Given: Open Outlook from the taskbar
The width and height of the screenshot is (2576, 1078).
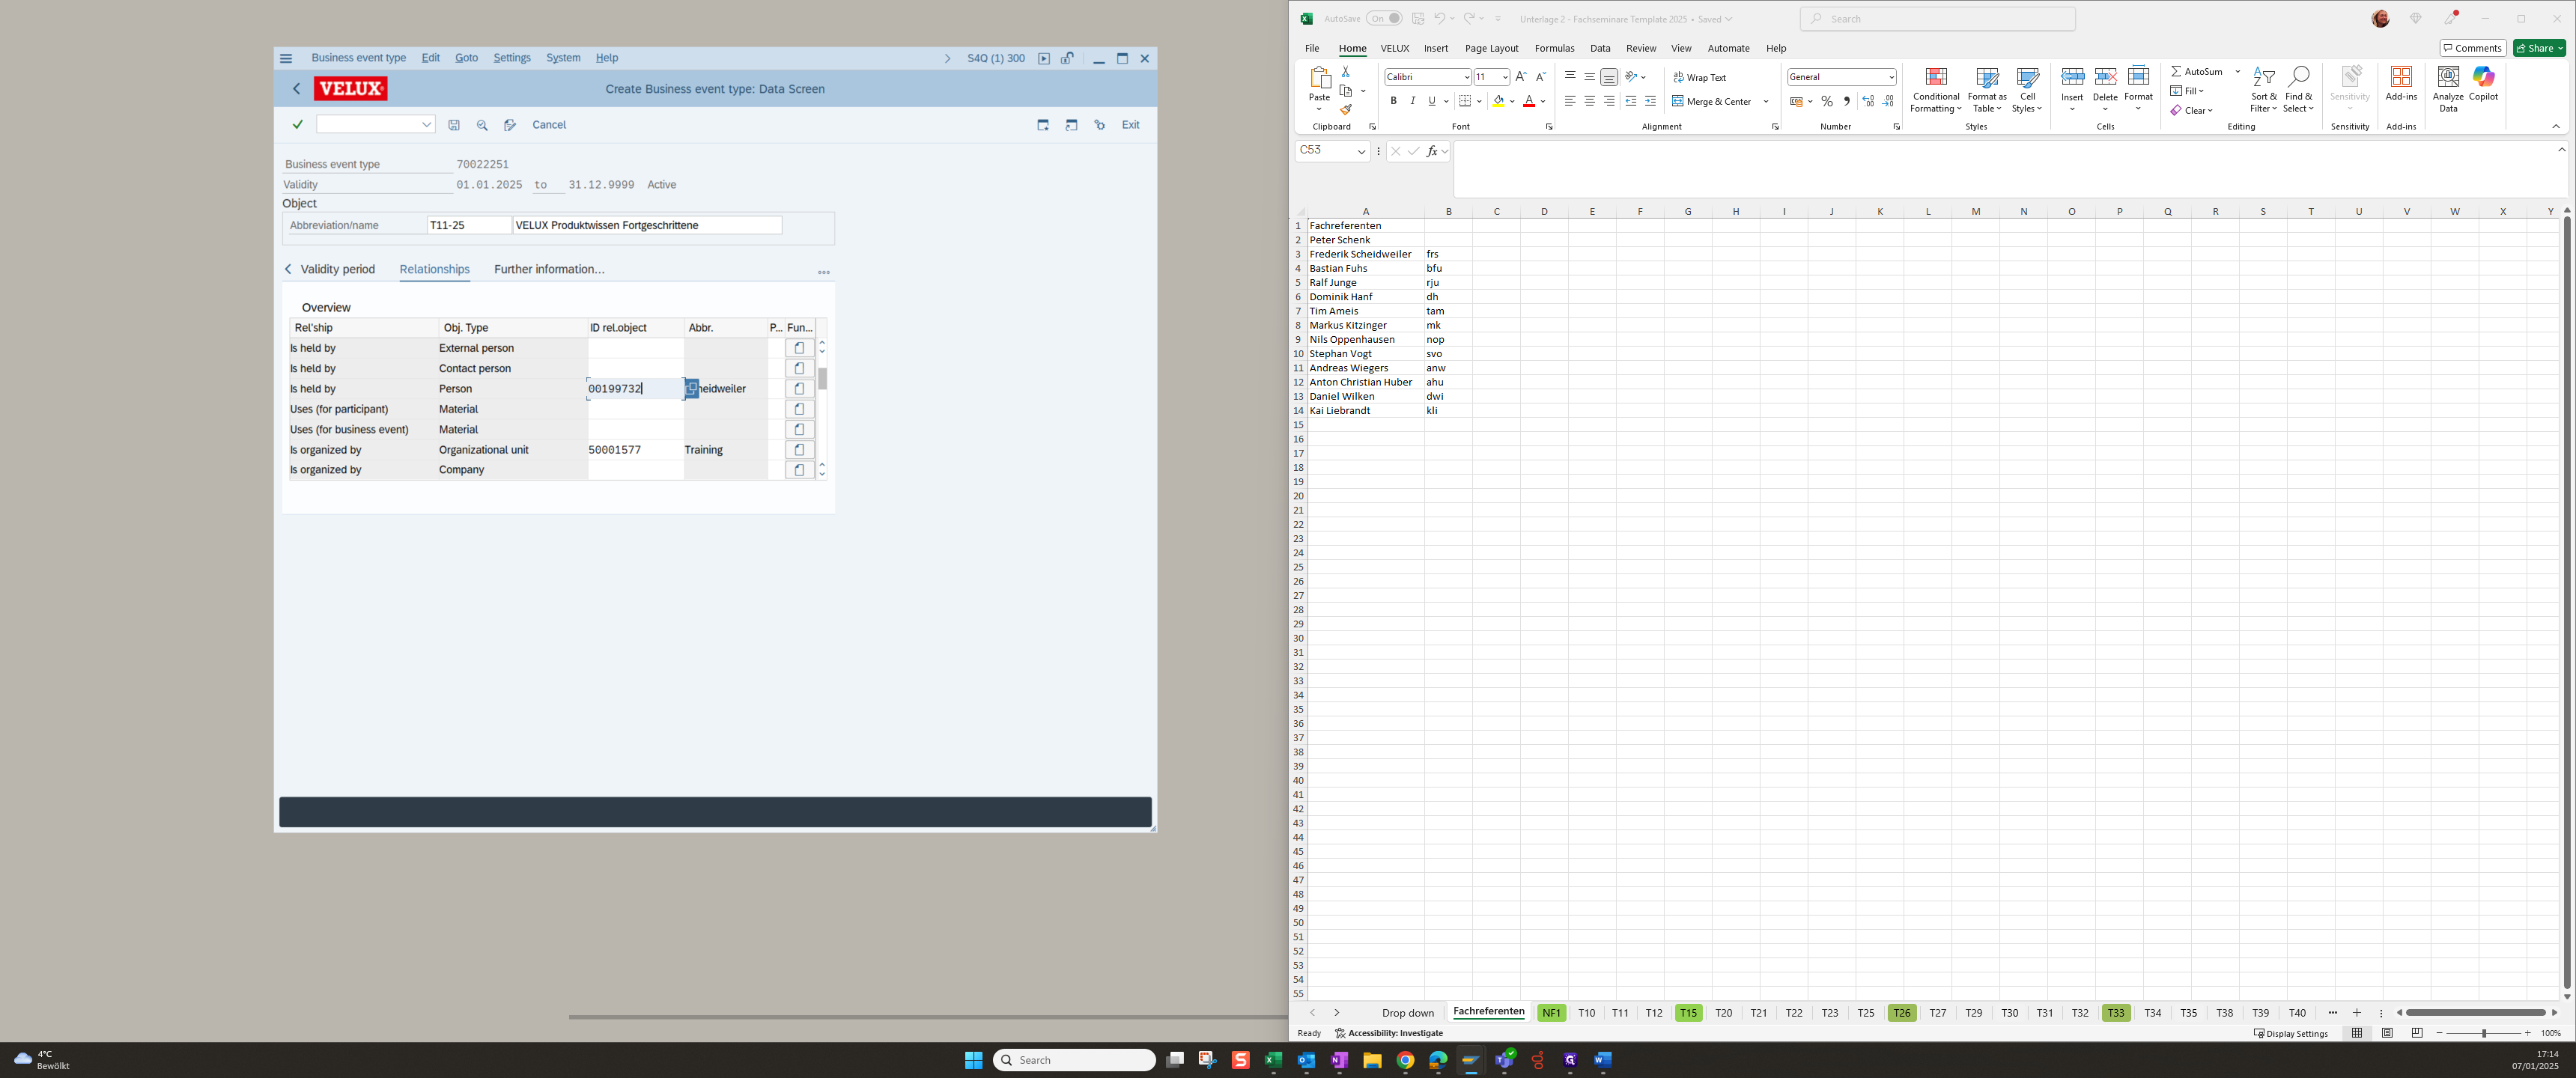Looking at the screenshot, I should point(1306,1060).
